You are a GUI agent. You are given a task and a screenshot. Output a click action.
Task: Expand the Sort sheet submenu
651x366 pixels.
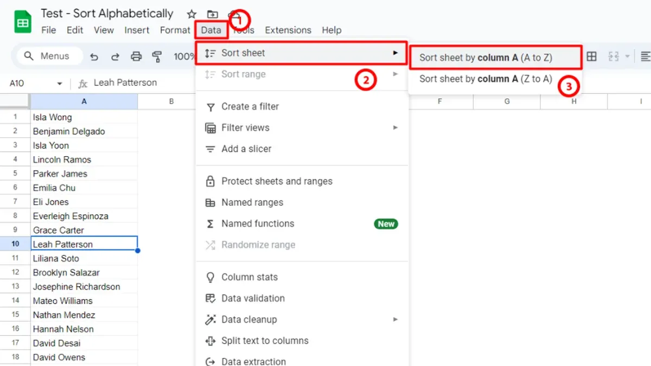pos(302,53)
